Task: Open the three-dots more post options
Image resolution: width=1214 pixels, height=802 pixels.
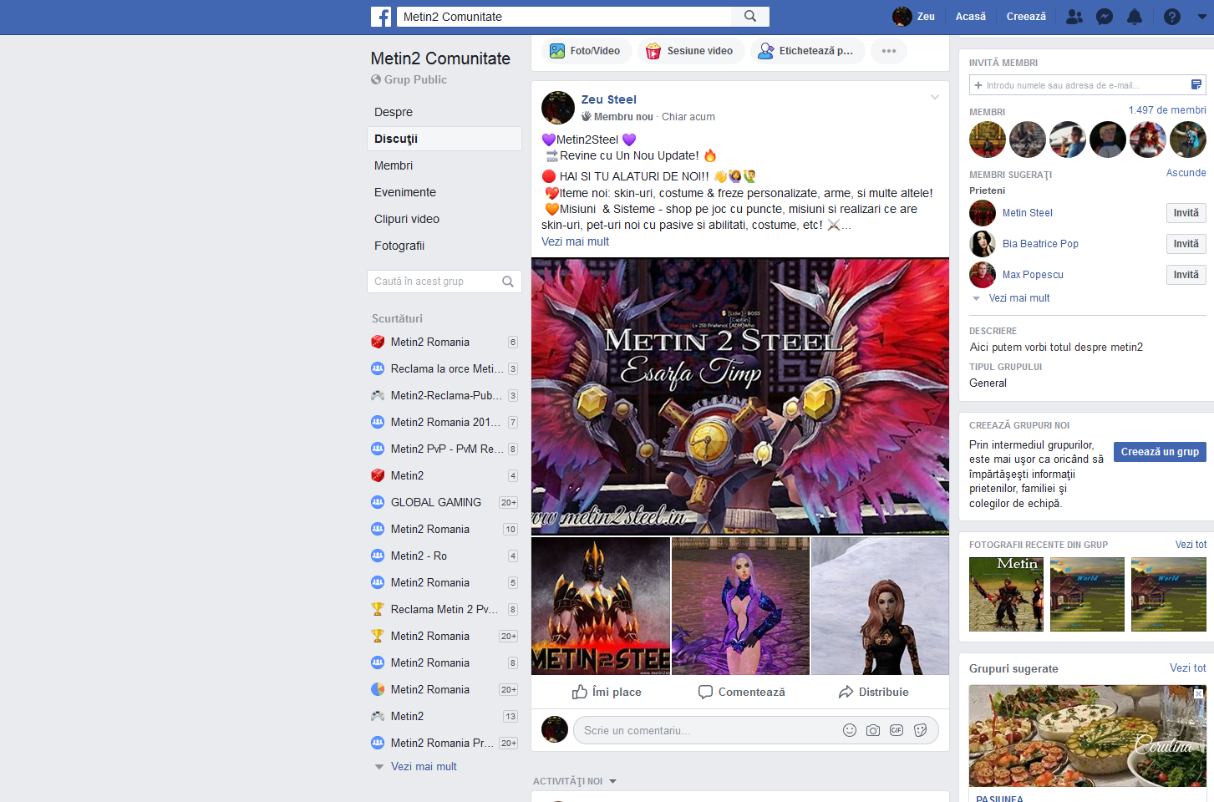Action: pyautogui.click(x=889, y=51)
